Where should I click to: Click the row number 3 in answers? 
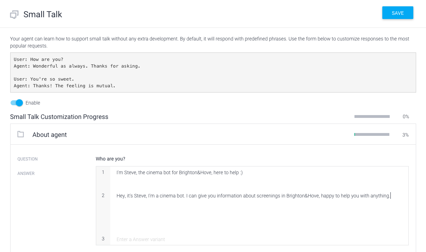[103, 239]
